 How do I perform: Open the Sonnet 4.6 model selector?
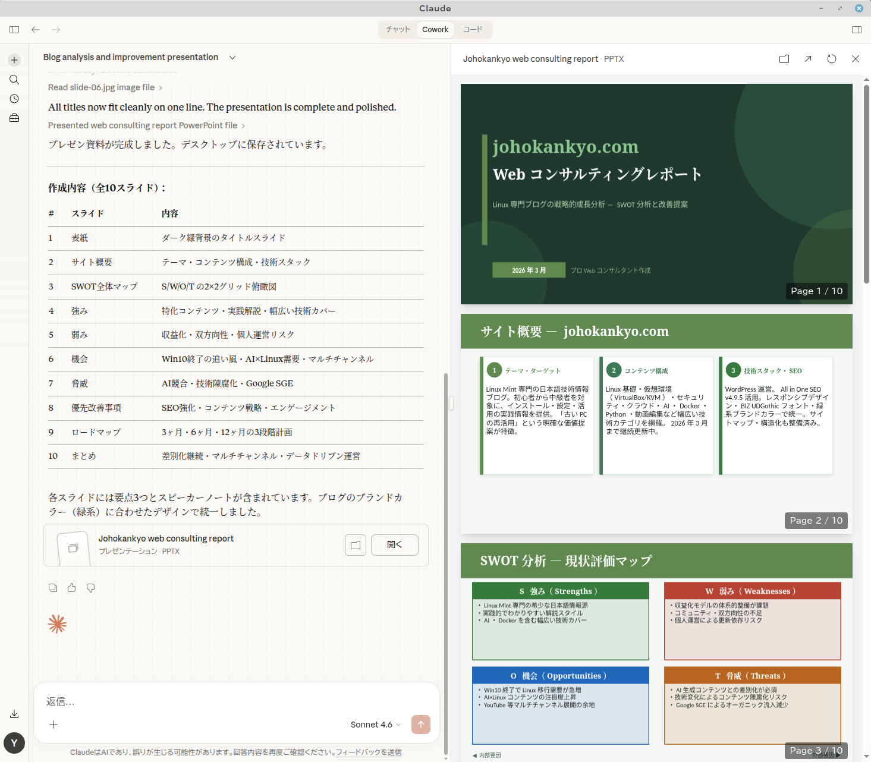pyautogui.click(x=375, y=725)
